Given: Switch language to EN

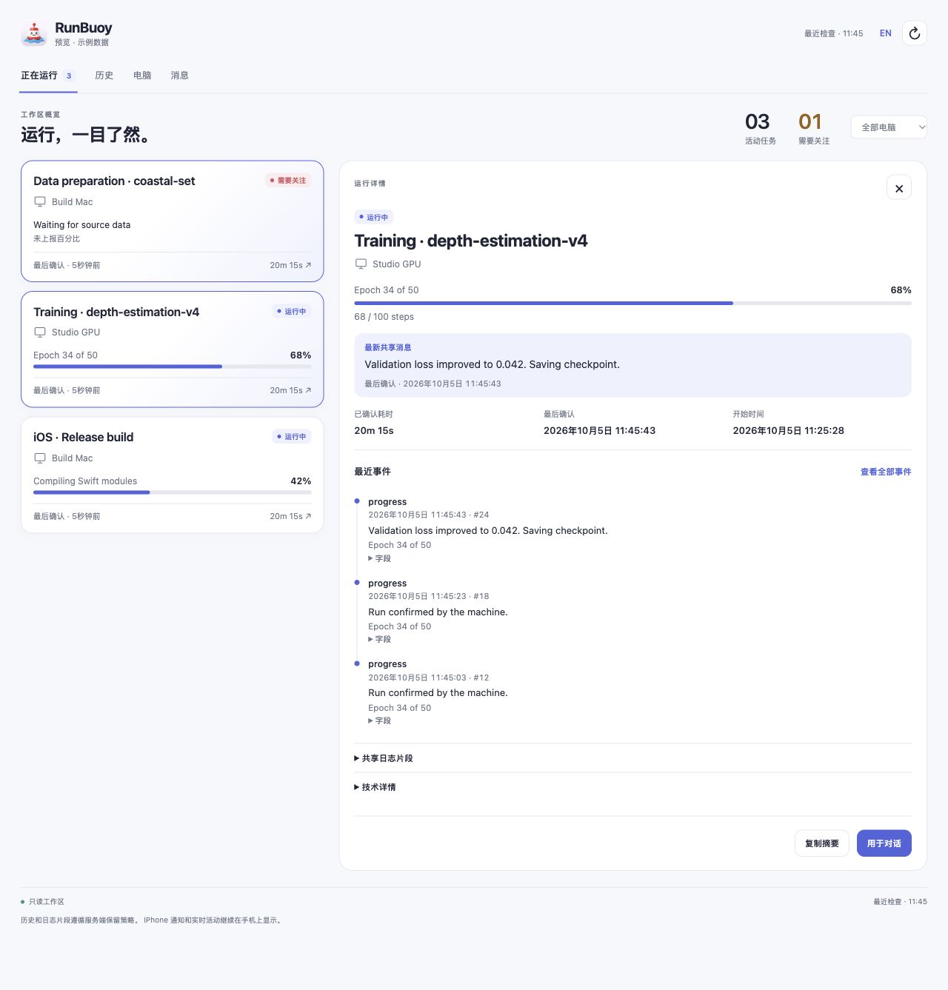Looking at the screenshot, I should pyautogui.click(x=886, y=33).
